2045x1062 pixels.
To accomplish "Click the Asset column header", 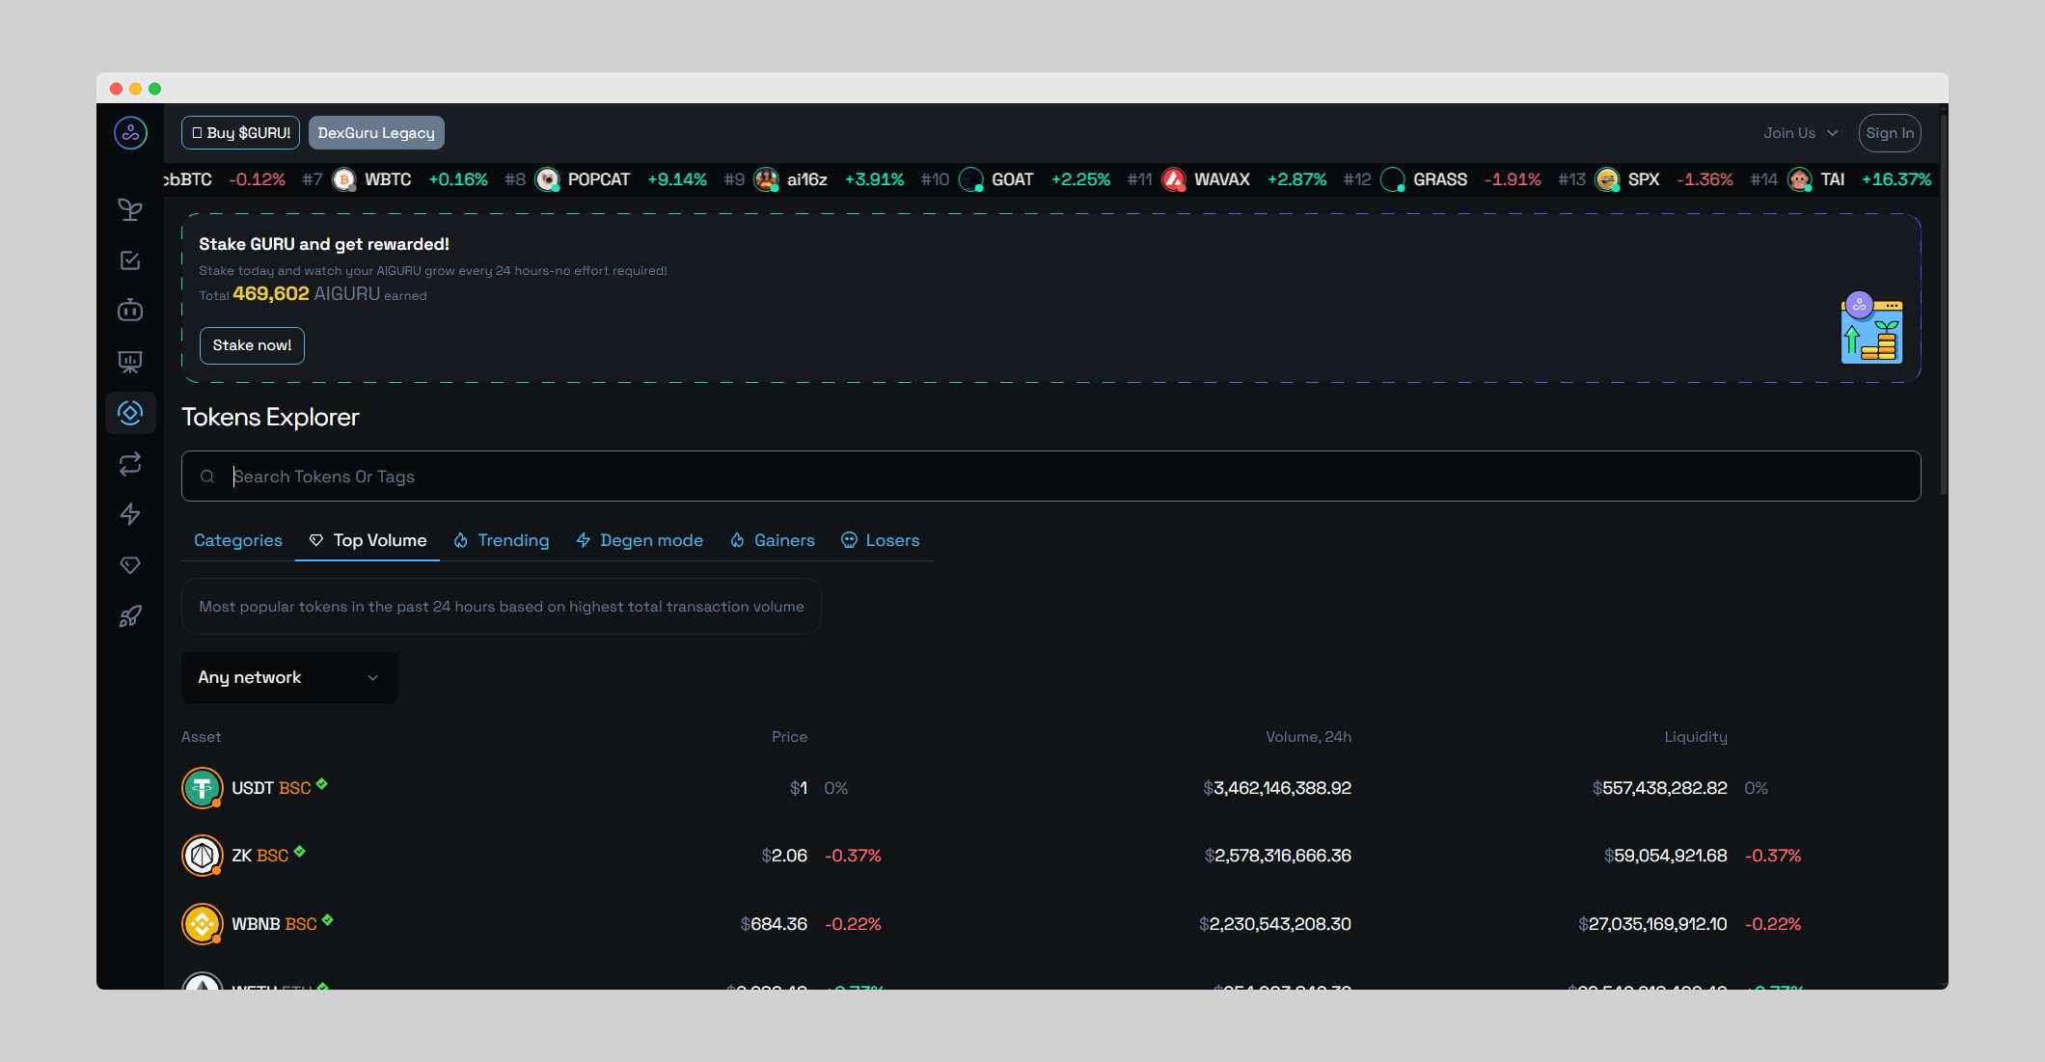I will coord(202,737).
